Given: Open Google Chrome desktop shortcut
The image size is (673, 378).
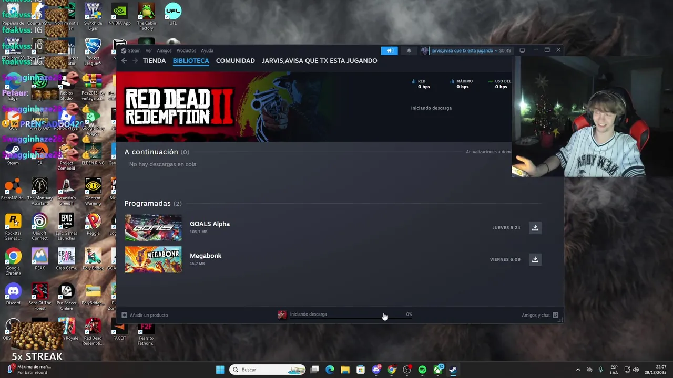Looking at the screenshot, I should click(13, 262).
